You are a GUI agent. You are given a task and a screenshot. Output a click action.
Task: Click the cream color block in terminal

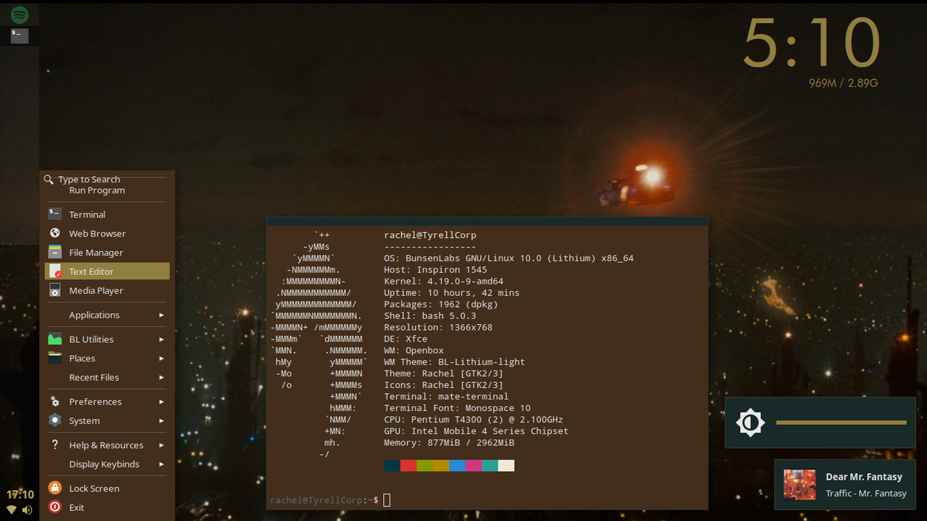coord(506,465)
